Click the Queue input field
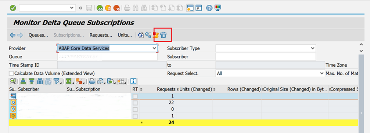The image size is (370, 133). [107, 57]
